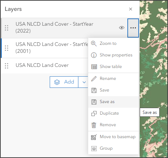The height and width of the screenshot is (158, 168).
Task: Choose Rename in the layer menu
Action: 114,78
